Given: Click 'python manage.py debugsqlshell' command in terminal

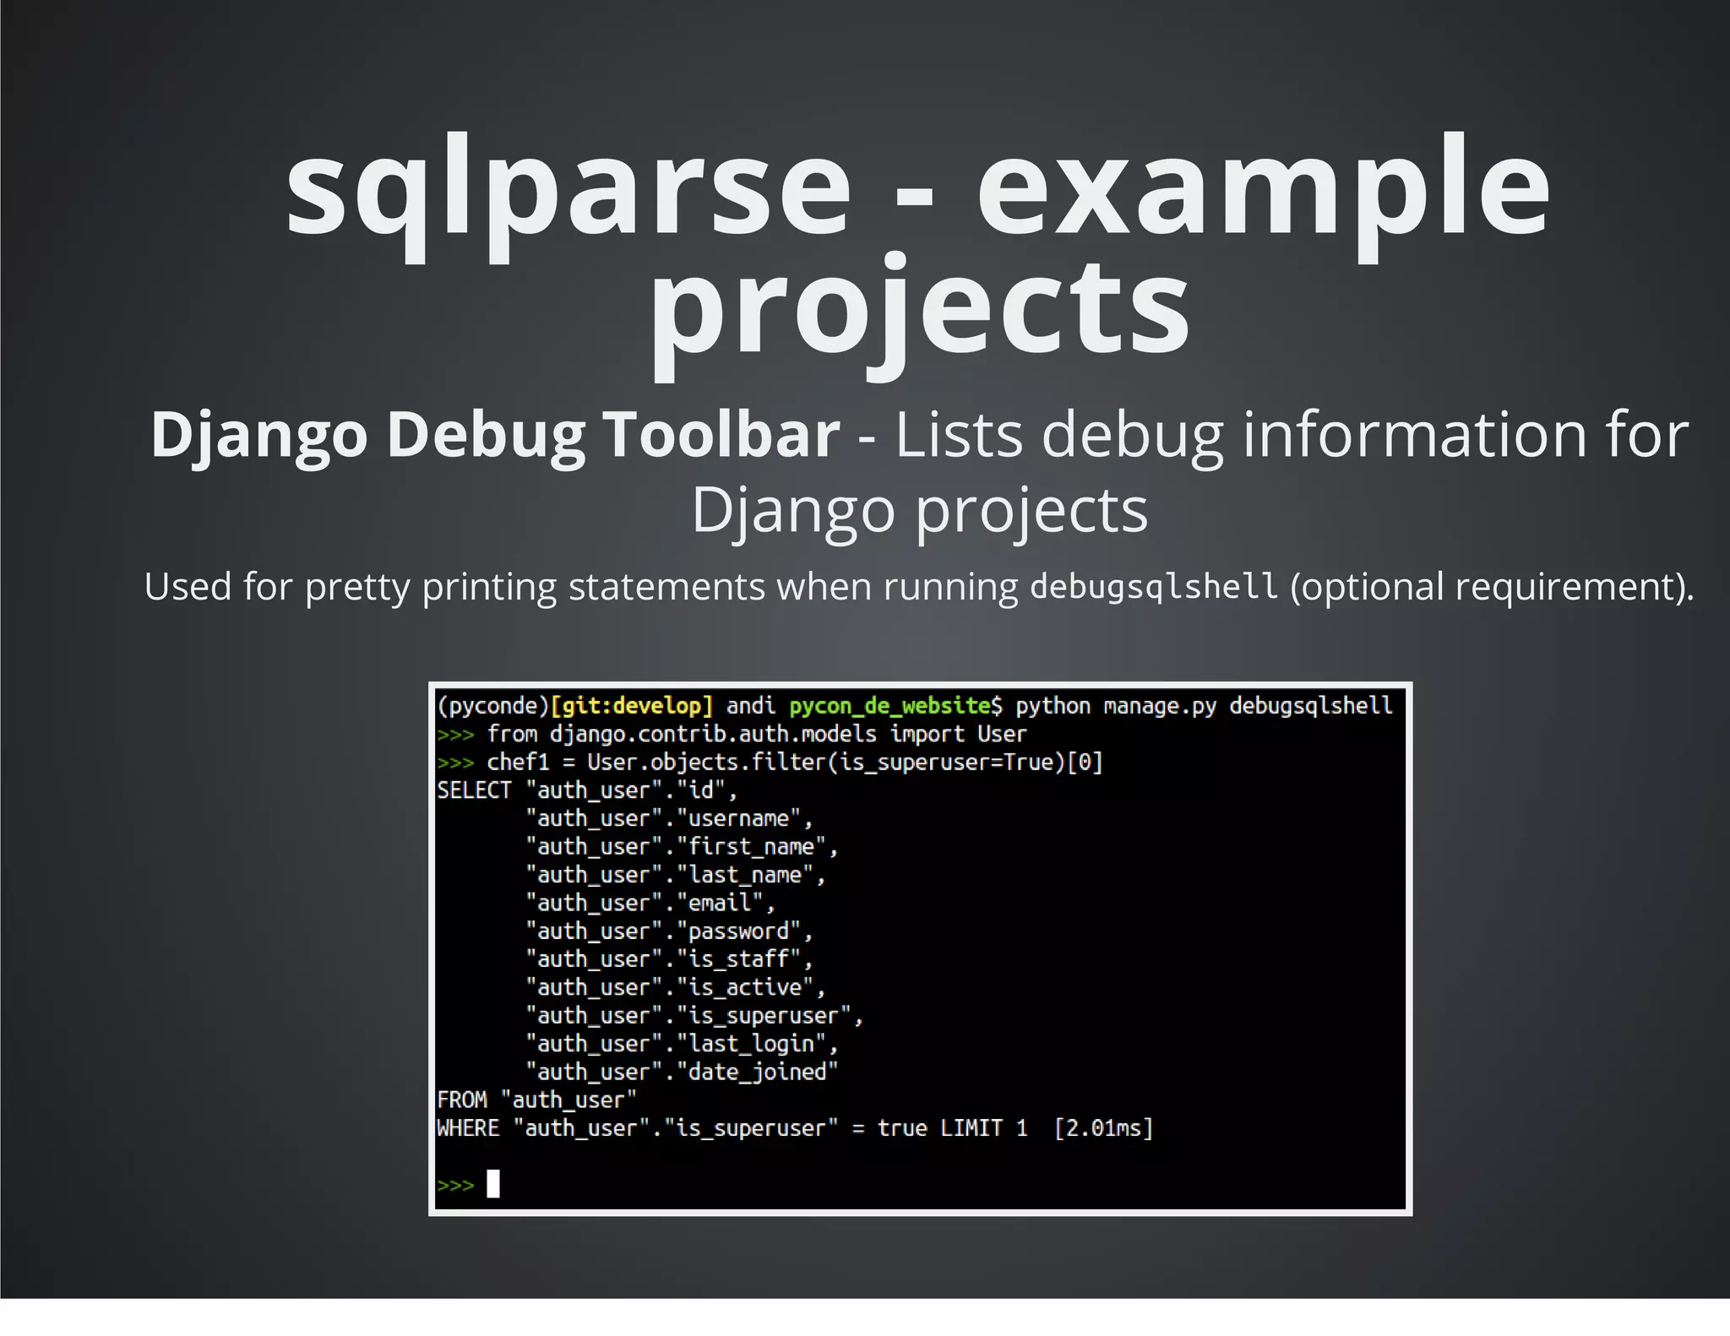Looking at the screenshot, I should [1204, 706].
